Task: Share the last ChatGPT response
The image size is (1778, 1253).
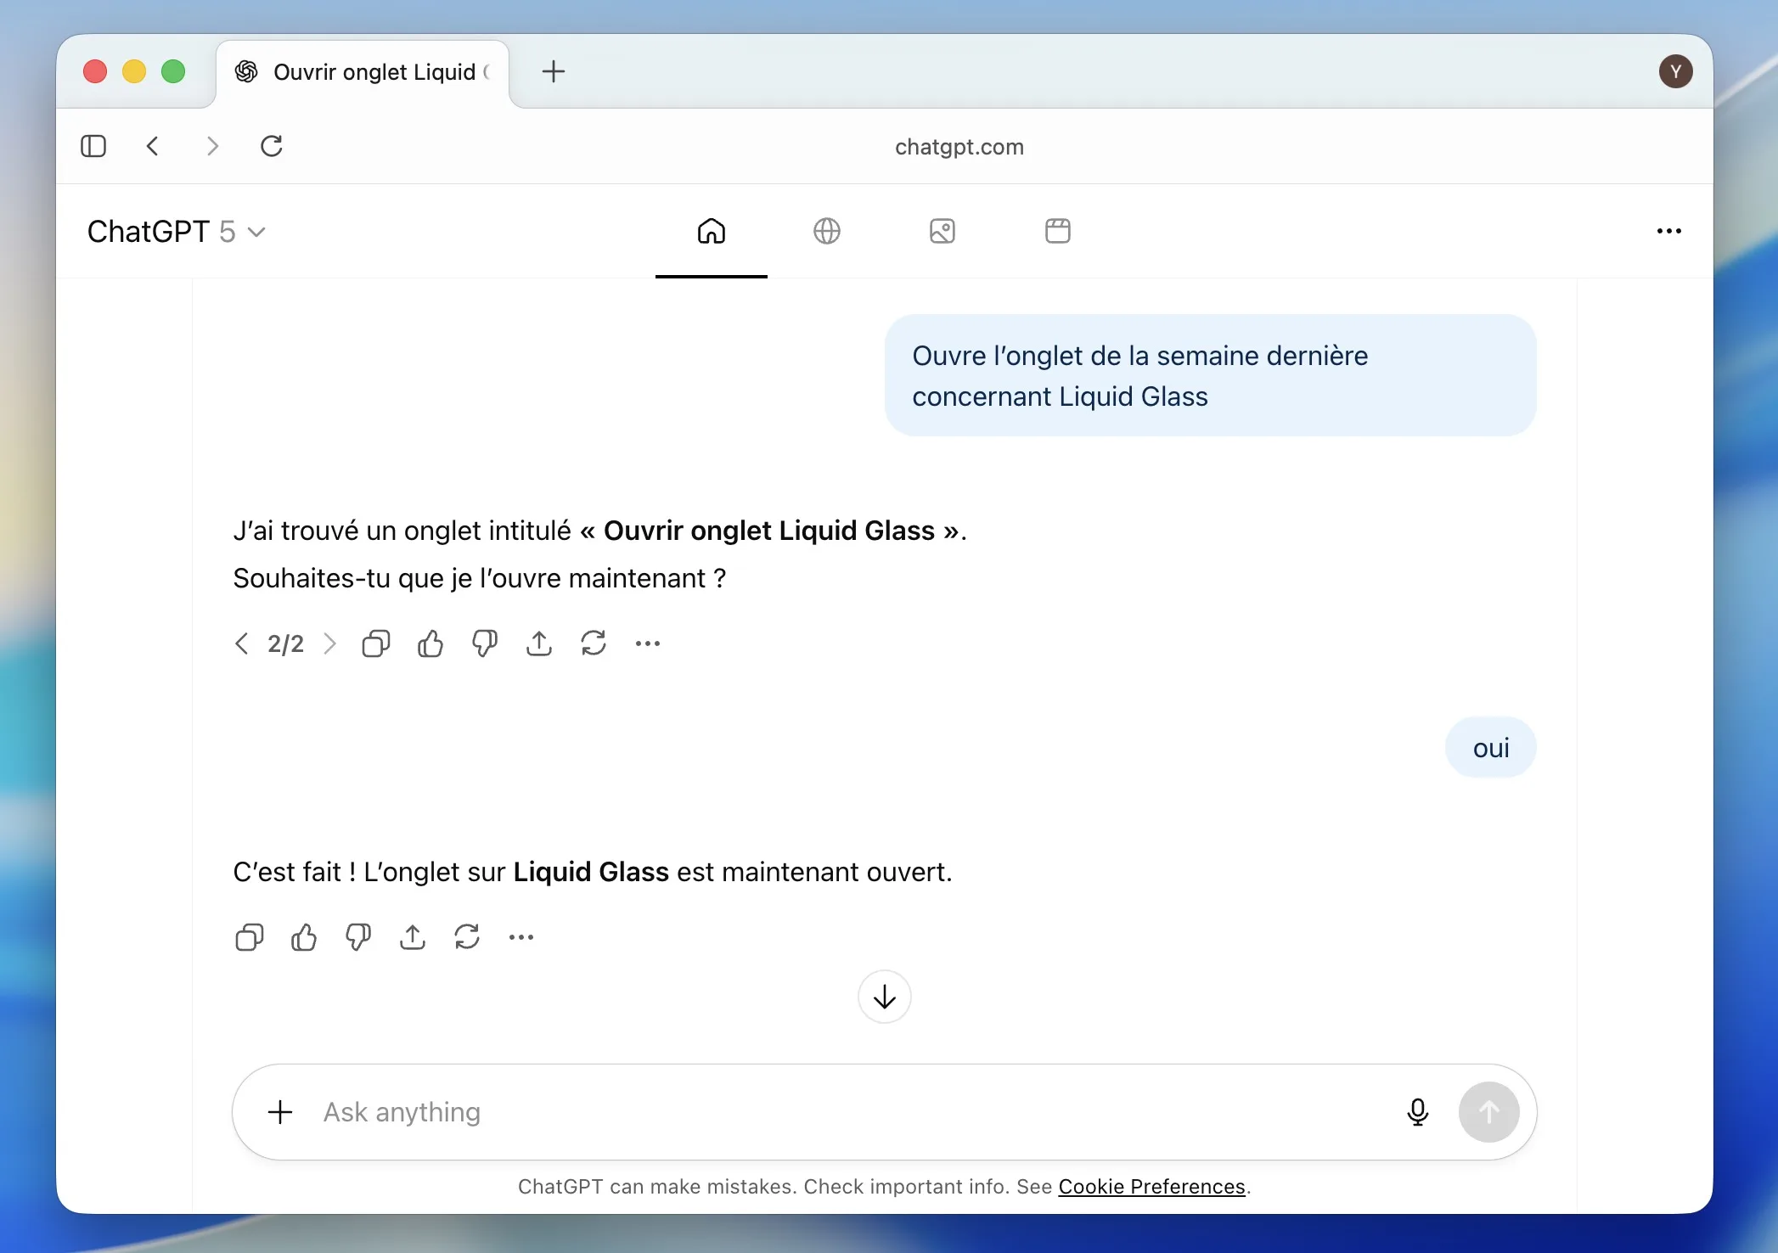Action: point(413,937)
